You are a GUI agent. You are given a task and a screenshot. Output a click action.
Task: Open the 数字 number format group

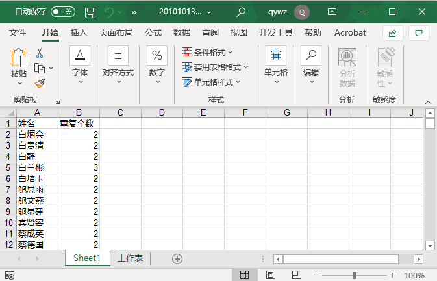pos(157,66)
